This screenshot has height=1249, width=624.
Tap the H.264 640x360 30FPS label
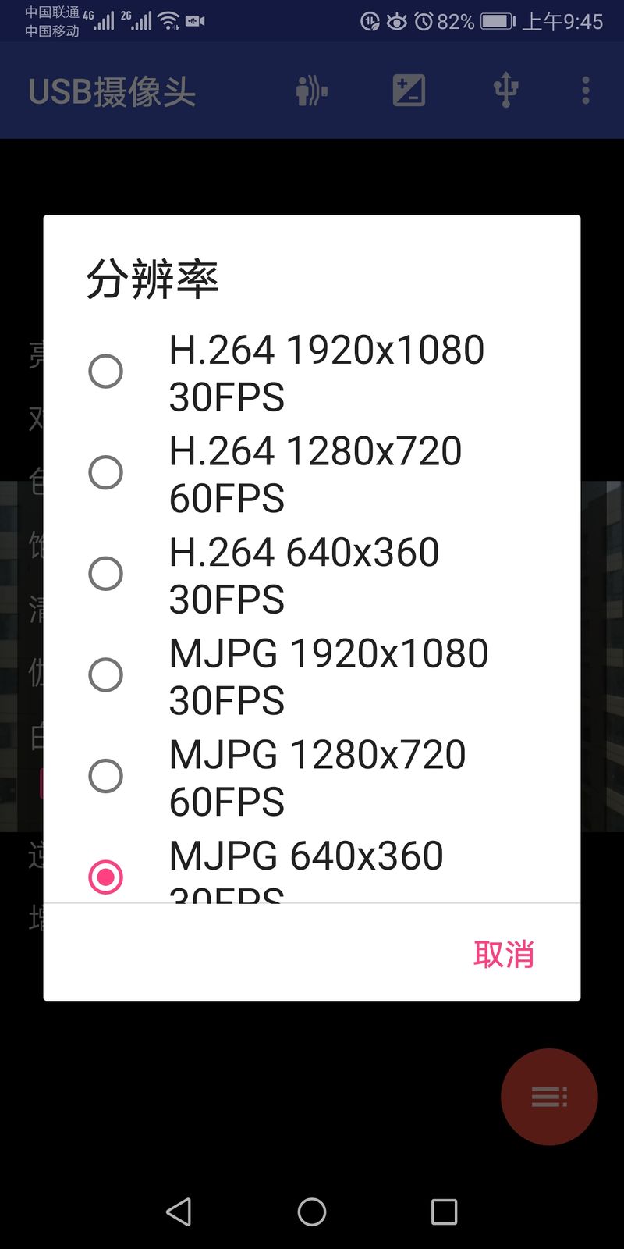tap(304, 575)
